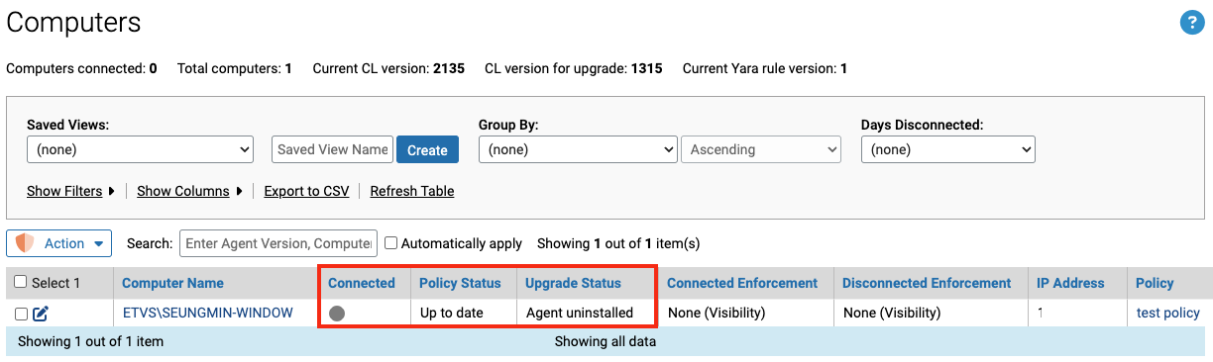Image resolution: width=1213 pixels, height=362 pixels.
Task: Check the row checkbox for ETVS\SEUNGMIN-WINDOW
Action: [21, 314]
